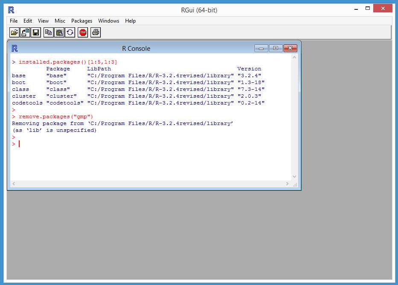Click the library path in the boot row
The height and width of the screenshot is (285, 398).
(161, 82)
